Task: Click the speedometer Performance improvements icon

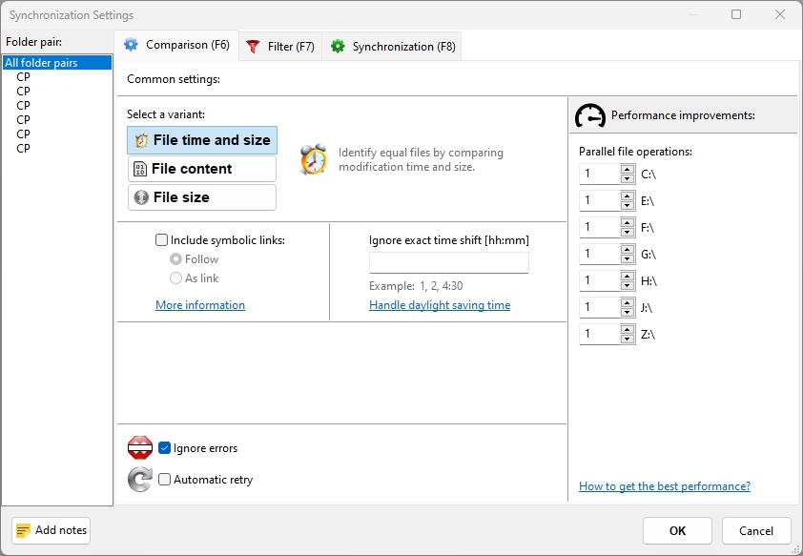Action: (x=590, y=115)
